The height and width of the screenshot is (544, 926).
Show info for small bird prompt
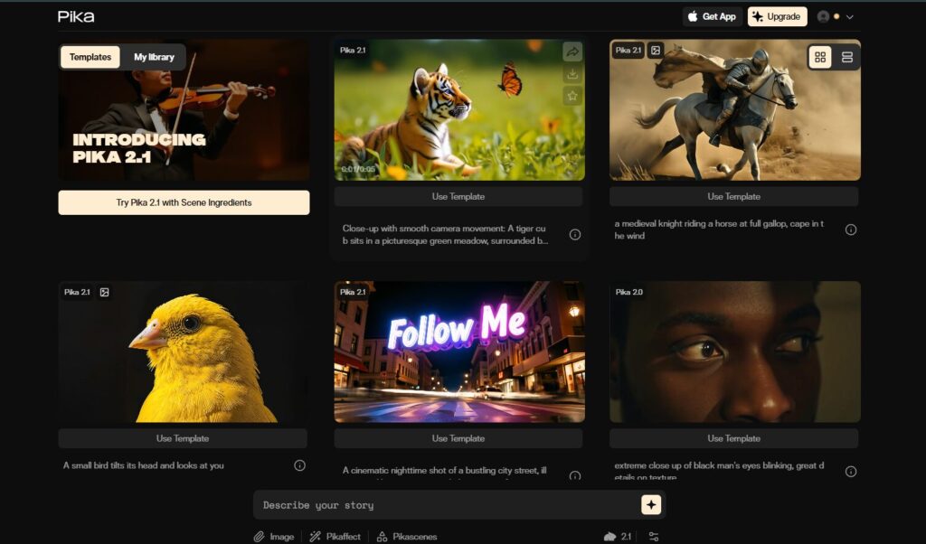[x=300, y=465]
